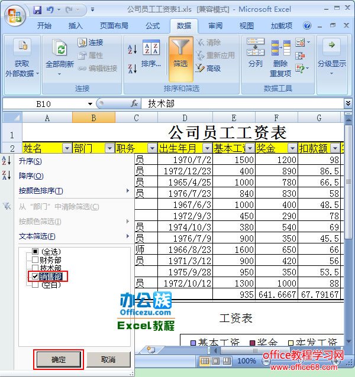Viewport: 355px width, 377px height.
Task: Confirm filter with 确定 button
Action: click(x=59, y=360)
